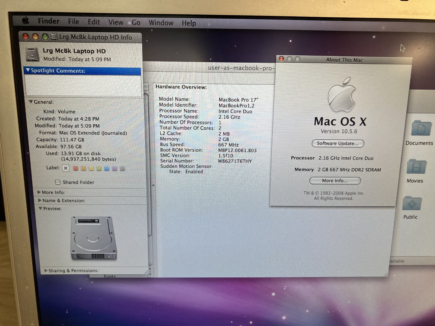
Task: Click the hard drive preview image
Action: [94, 238]
